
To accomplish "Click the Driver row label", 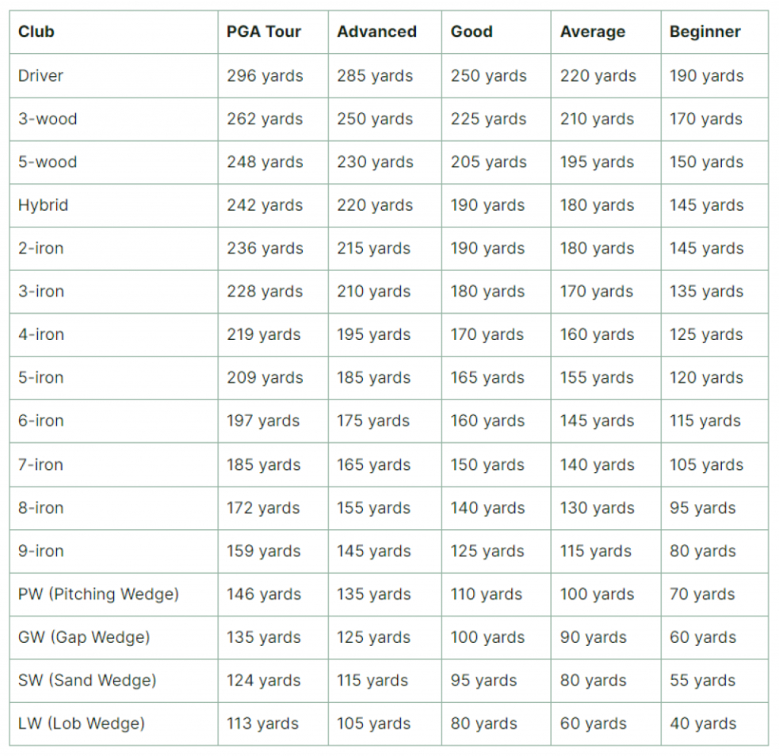I will (113, 75).
